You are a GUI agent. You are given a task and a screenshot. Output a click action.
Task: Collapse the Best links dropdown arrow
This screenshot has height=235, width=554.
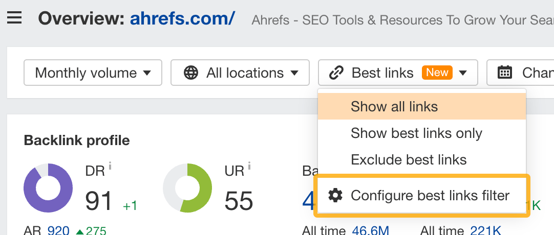[463, 73]
